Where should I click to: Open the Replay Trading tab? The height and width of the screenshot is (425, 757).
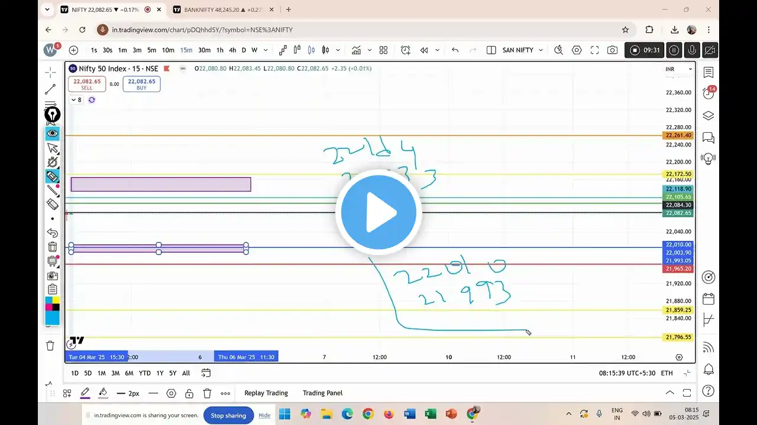pyautogui.click(x=266, y=393)
